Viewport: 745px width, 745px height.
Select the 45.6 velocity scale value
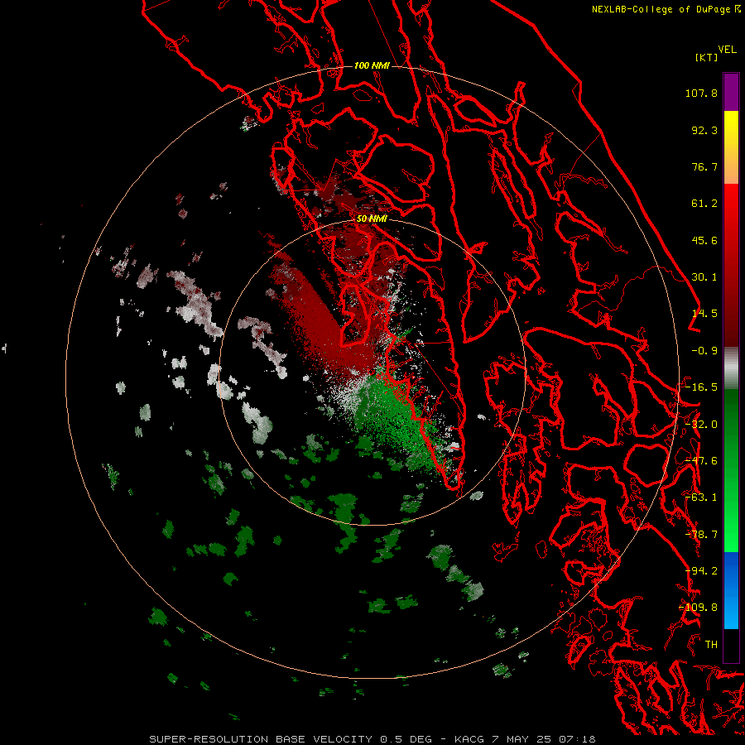tap(704, 240)
